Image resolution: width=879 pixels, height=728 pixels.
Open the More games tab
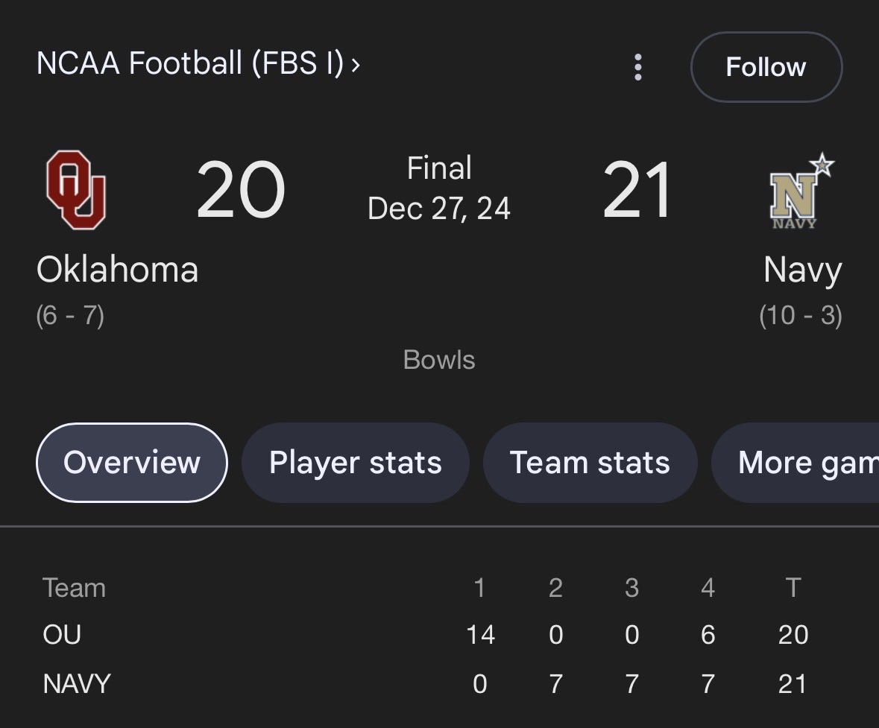coord(795,462)
